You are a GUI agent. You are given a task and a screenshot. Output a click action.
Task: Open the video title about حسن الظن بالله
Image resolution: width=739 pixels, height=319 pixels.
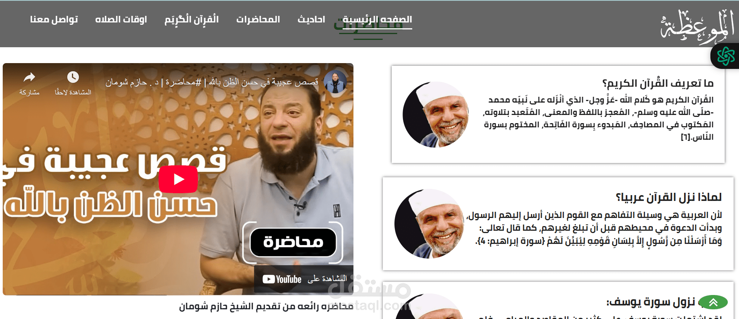click(x=212, y=82)
